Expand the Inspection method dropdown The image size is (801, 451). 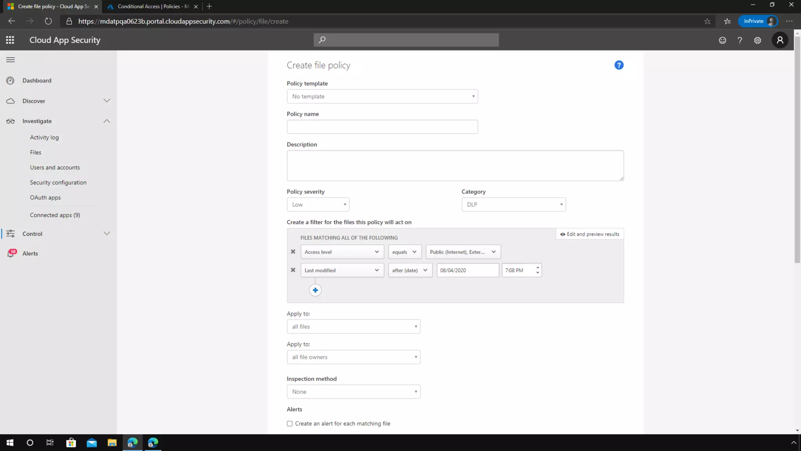point(353,391)
